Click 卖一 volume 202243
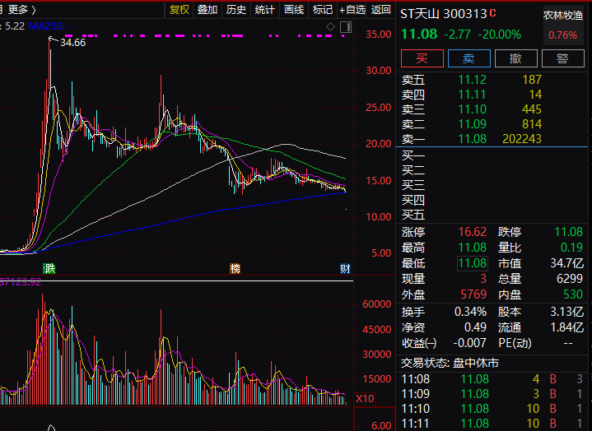Screen dimensions: 592x431 coord(522,139)
